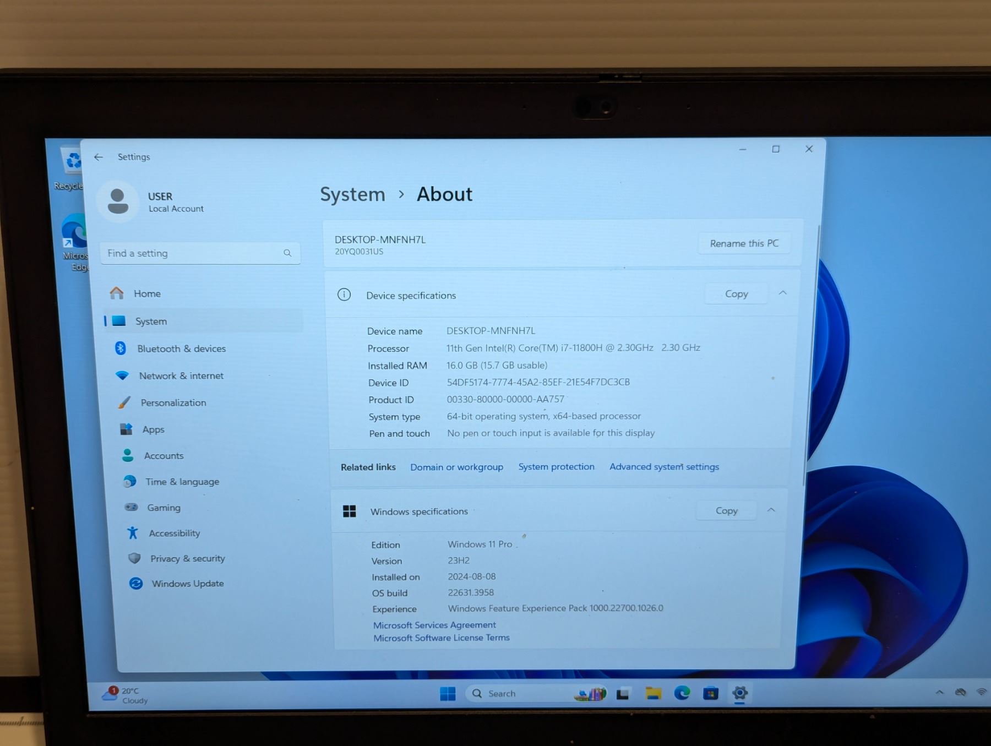The height and width of the screenshot is (746, 991).
Task: Click the Windows Start button
Action: tap(448, 694)
